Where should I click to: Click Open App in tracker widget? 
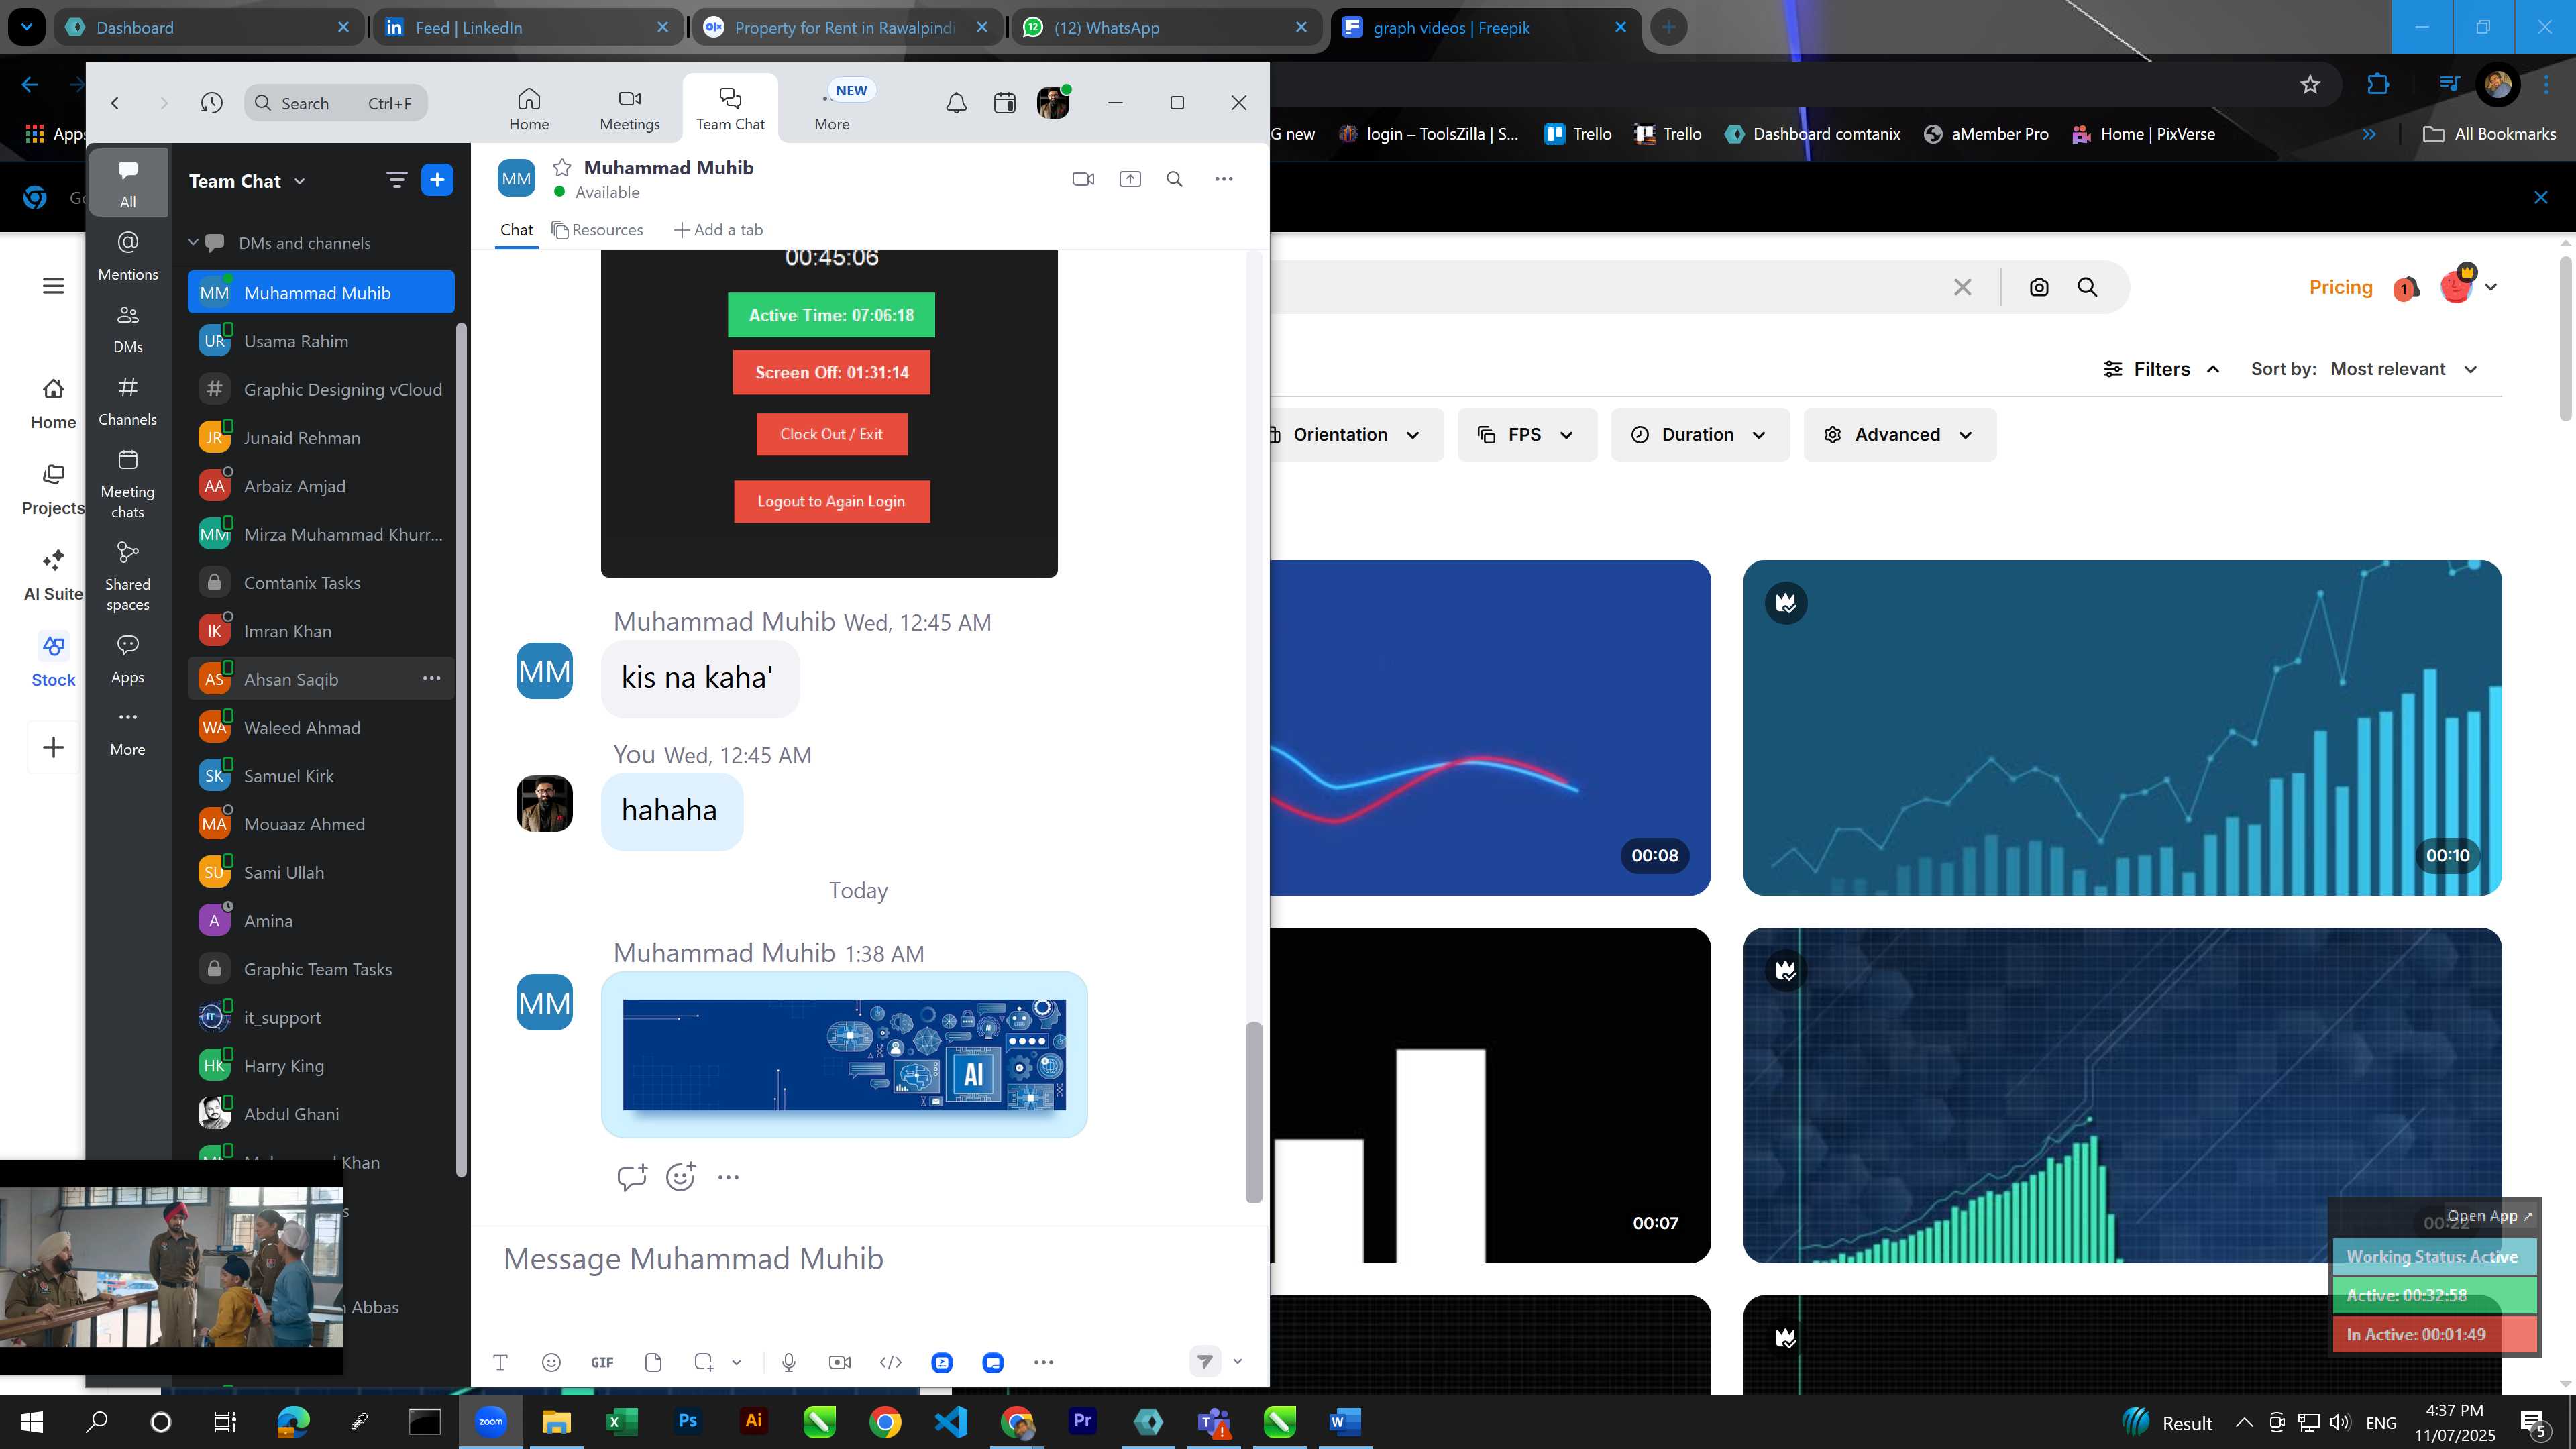point(2489,1215)
